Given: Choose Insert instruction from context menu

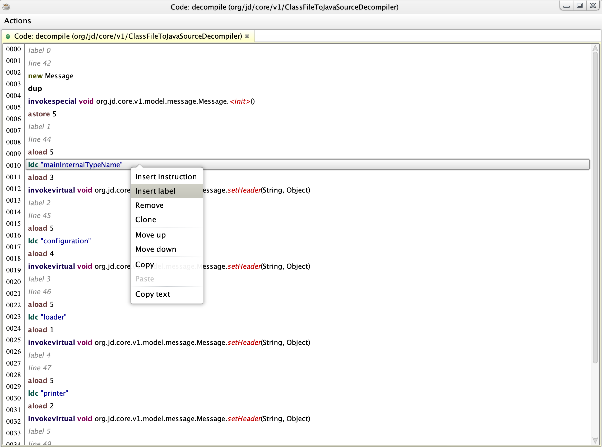Looking at the screenshot, I should 166,177.
